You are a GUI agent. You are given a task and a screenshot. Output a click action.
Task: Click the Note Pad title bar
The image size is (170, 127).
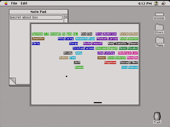[x=39, y=12]
